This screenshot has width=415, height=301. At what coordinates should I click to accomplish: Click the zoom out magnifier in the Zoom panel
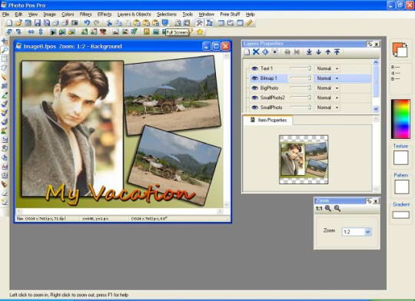coord(337,208)
